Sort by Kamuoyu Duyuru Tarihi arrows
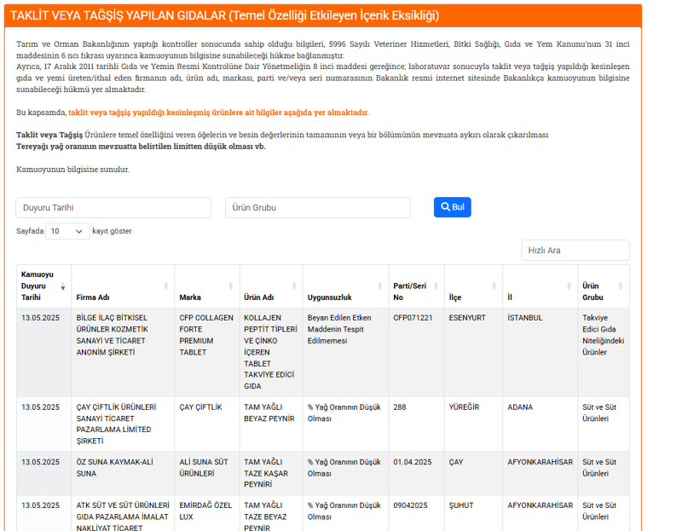The image size is (682, 531). 62,286
